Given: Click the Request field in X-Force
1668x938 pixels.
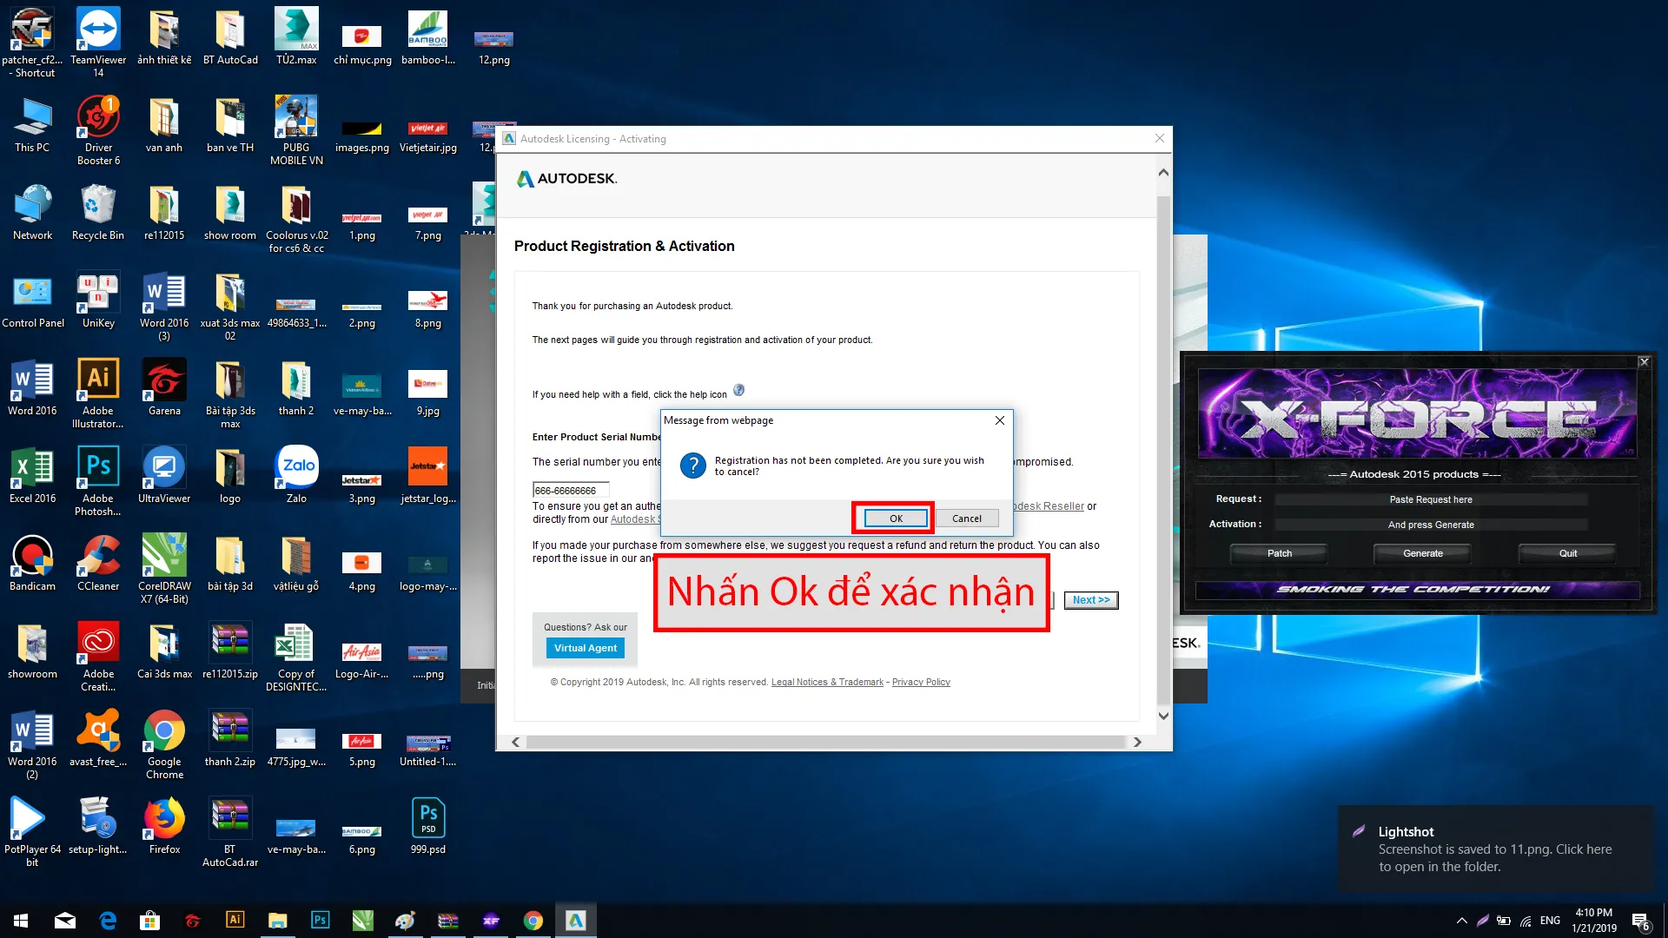Looking at the screenshot, I should coord(1430,499).
